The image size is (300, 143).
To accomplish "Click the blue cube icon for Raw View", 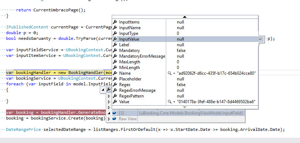I will click(x=115, y=119).
